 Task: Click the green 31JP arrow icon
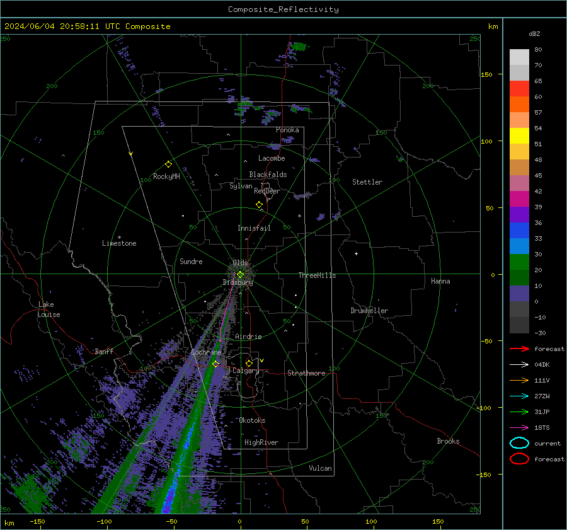[x=519, y=412]
